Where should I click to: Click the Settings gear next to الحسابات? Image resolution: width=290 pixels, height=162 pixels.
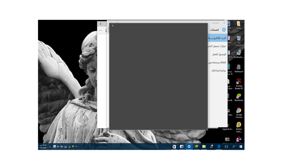224,30
